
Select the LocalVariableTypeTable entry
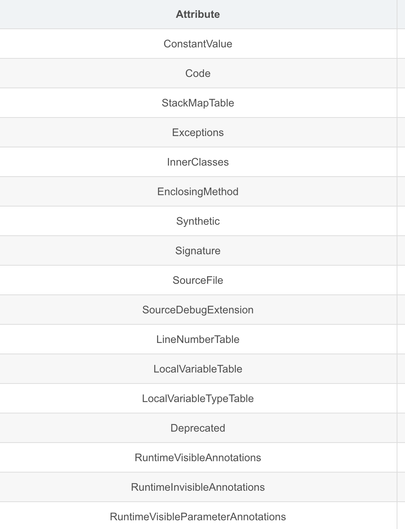pyautogui.click(x=198, y=399)
